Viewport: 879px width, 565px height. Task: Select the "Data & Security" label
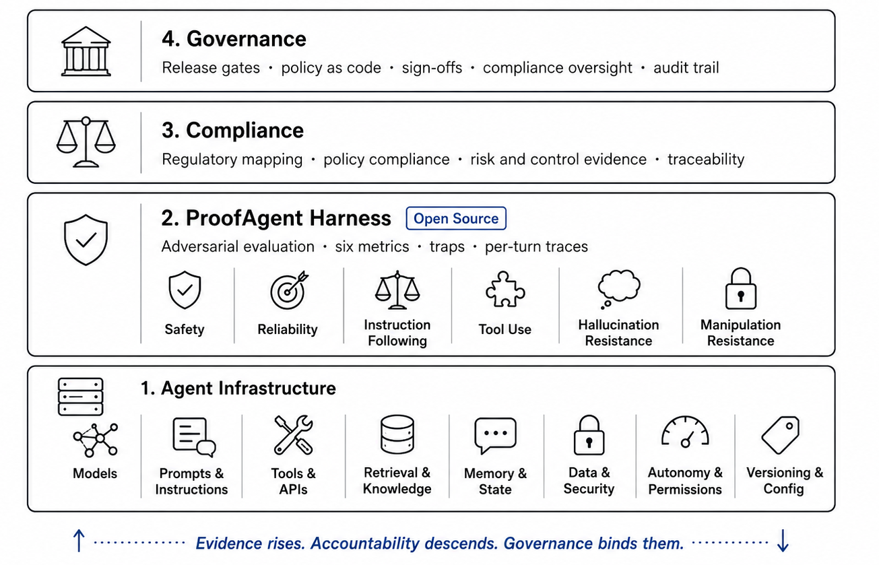point(589,481)
